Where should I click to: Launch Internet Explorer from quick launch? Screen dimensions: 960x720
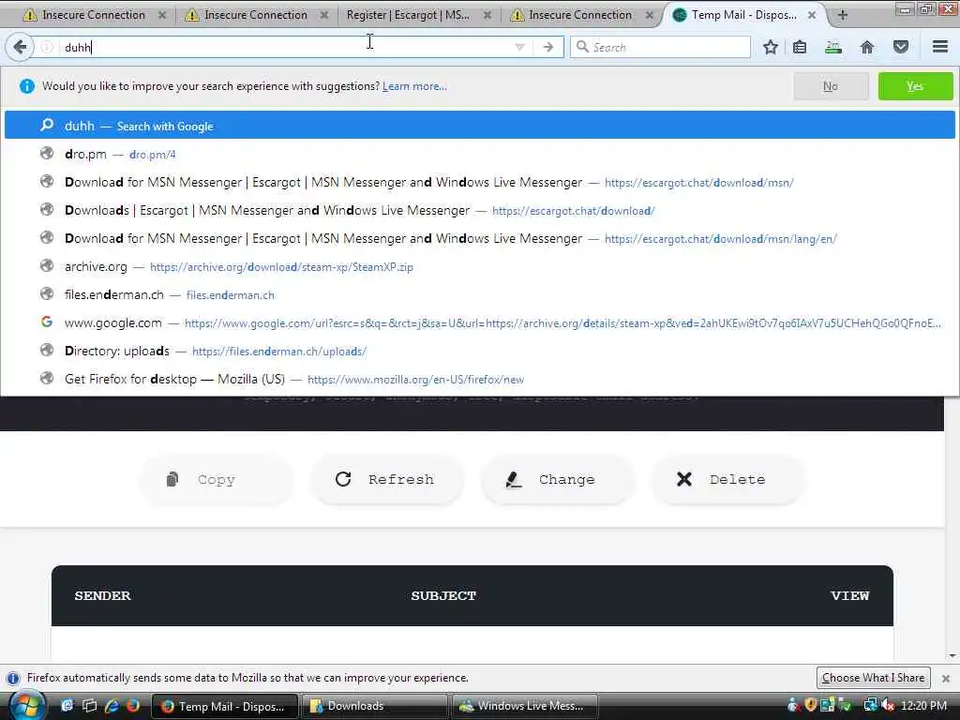112,706
